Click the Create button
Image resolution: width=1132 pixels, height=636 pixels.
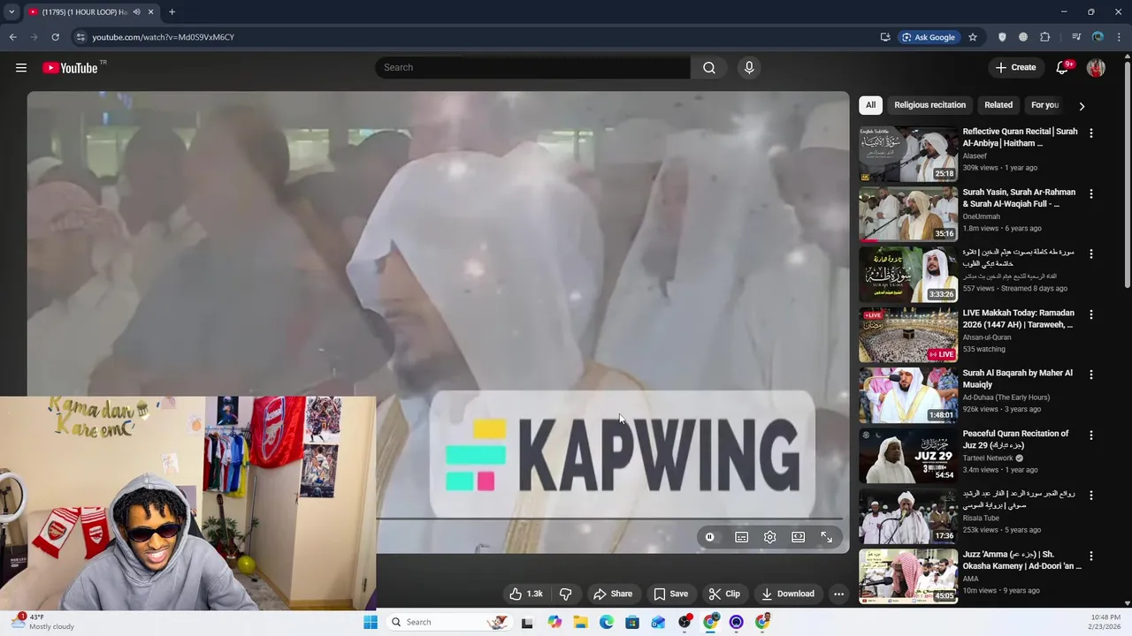coord(1015,67)
